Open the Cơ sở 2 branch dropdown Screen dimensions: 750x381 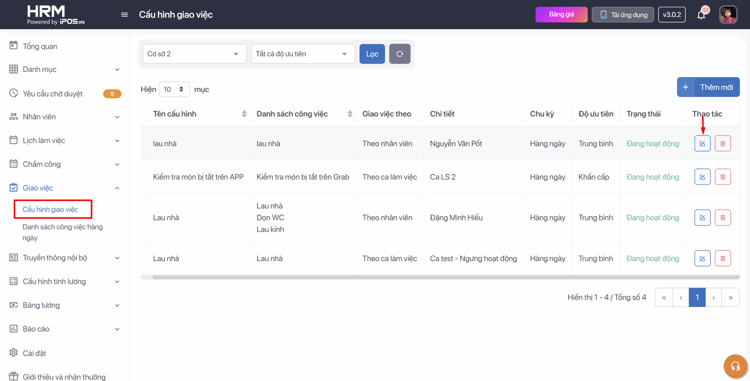point(195,54)
